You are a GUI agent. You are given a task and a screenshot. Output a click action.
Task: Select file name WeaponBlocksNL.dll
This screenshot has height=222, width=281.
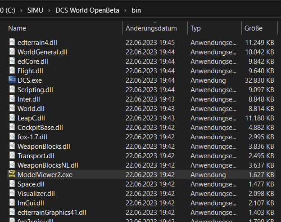pos(48,165)
